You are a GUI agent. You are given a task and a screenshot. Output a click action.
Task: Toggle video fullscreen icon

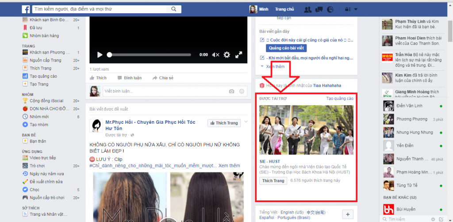(238, 54)
